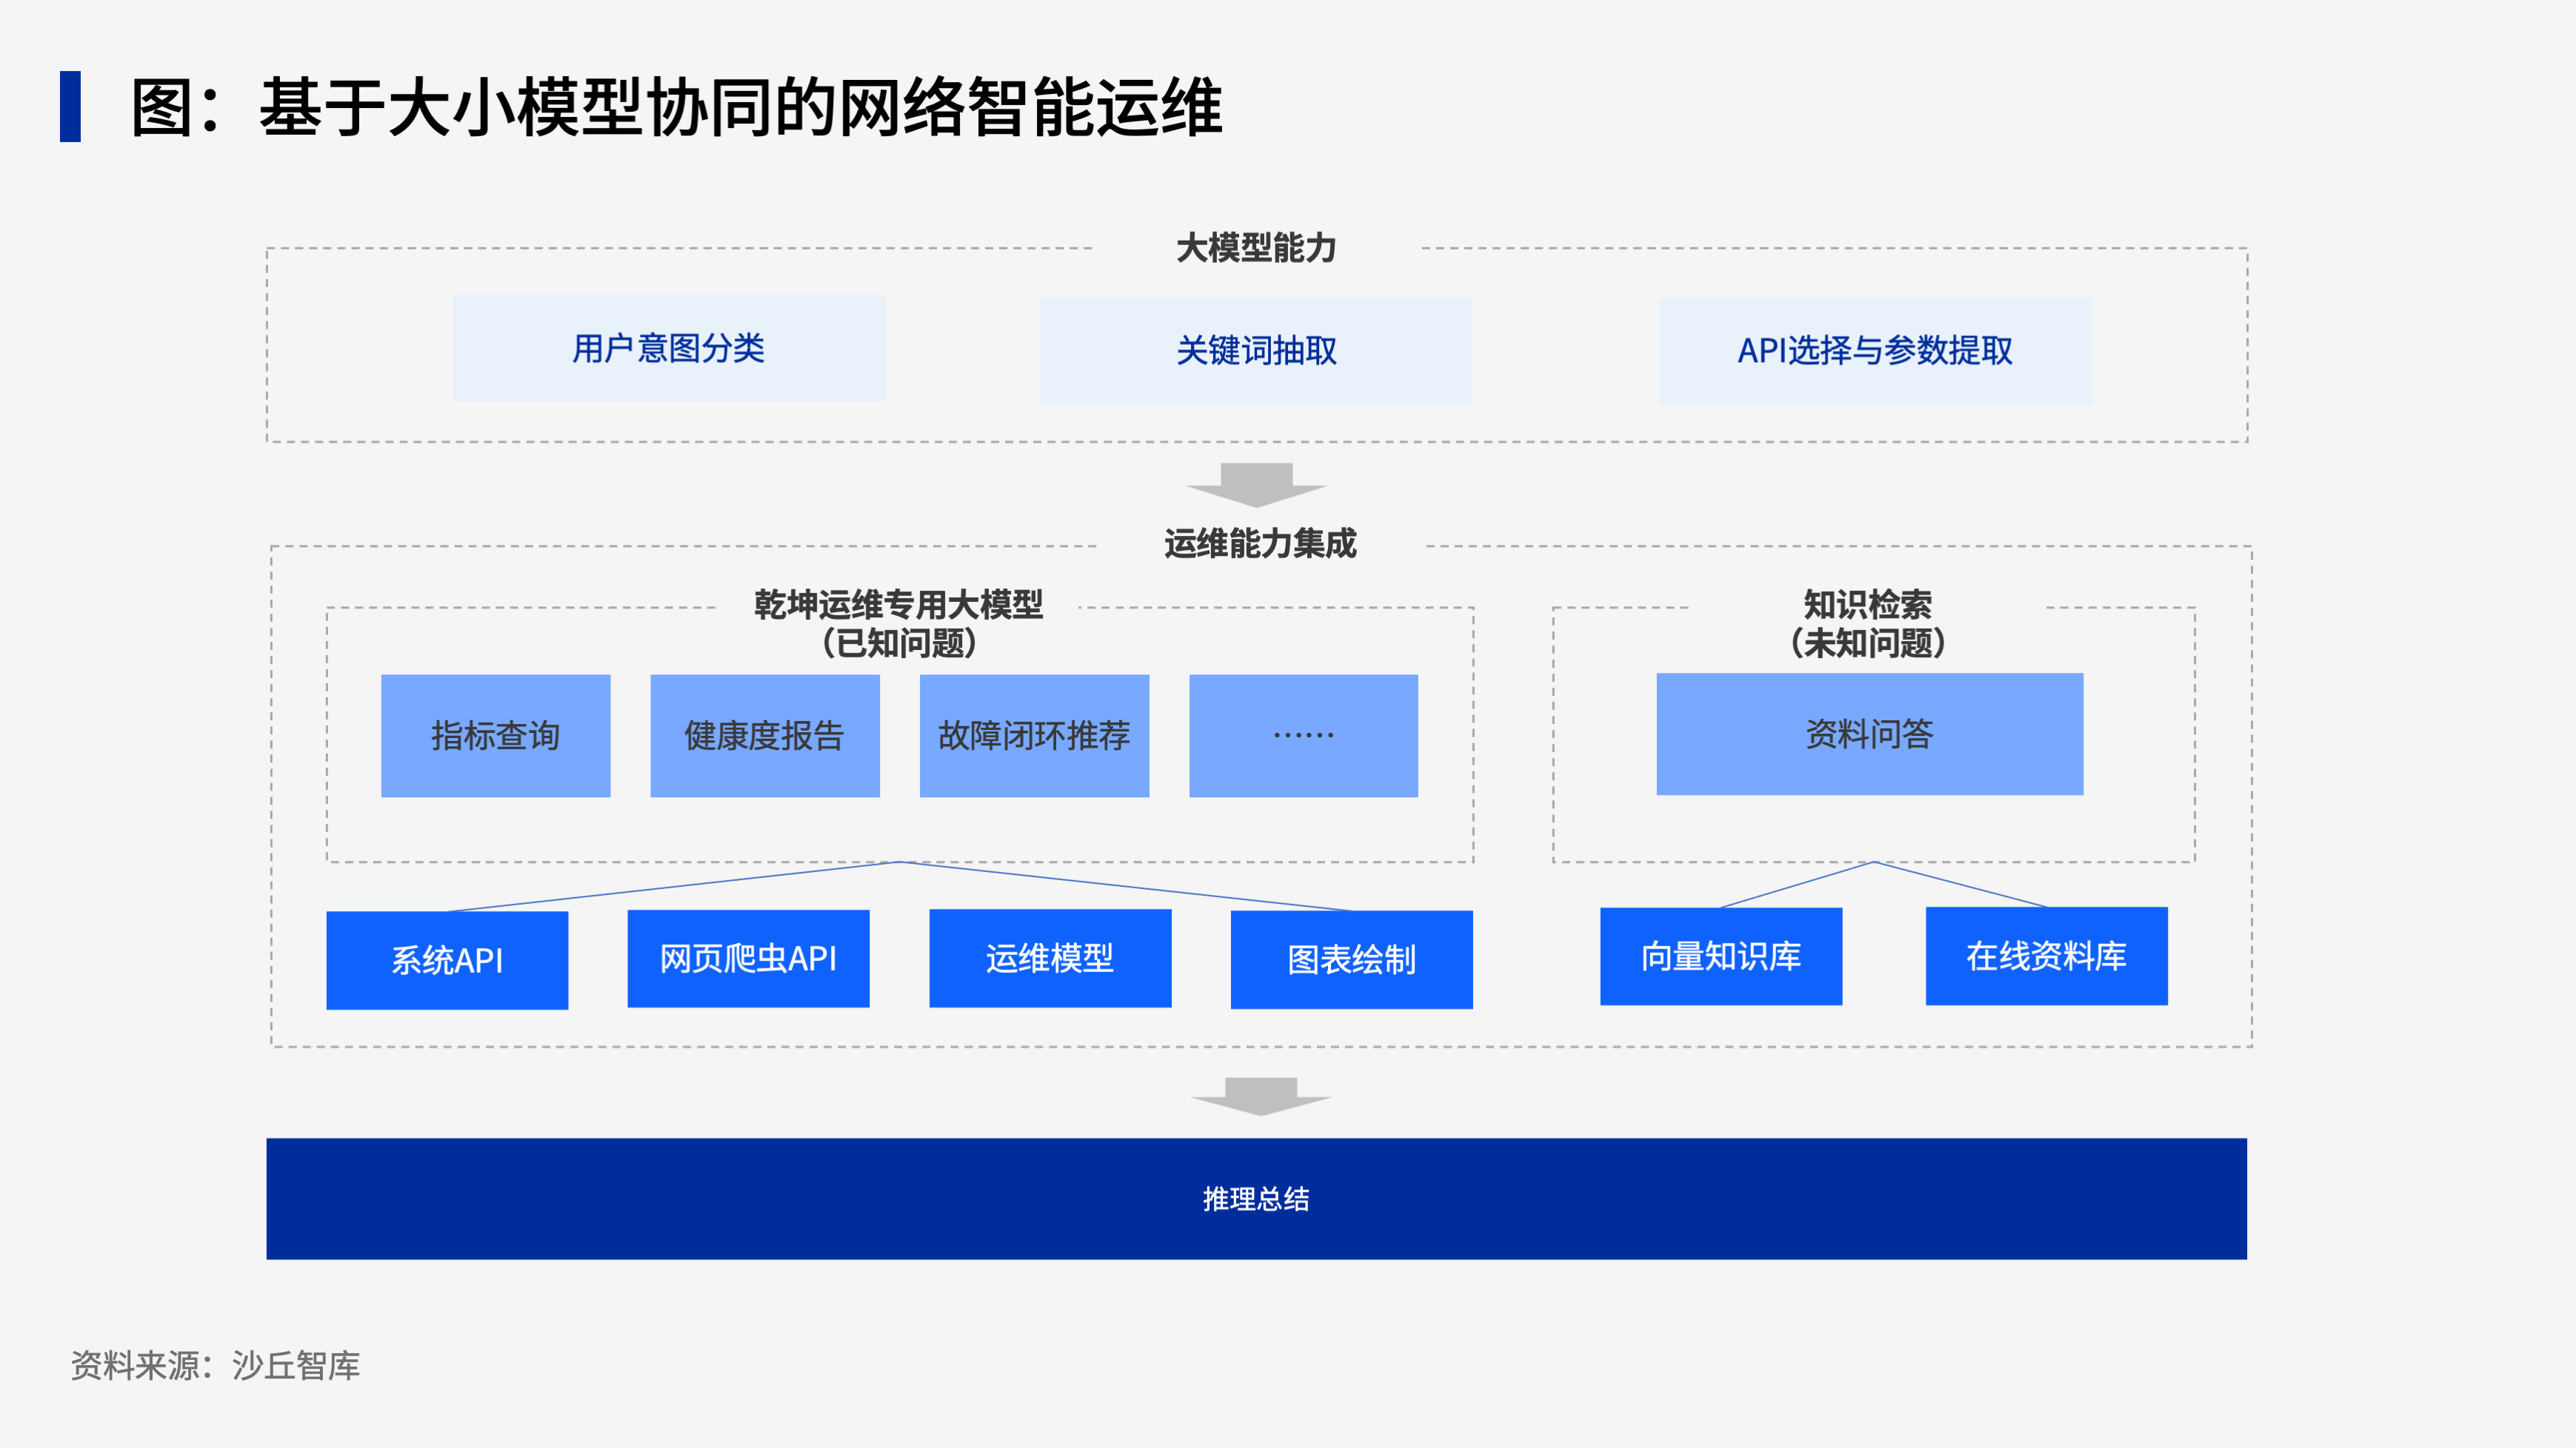2576x1448 pixels.
Task: Click the 系统API box
Action: click(x=447, y=960)
